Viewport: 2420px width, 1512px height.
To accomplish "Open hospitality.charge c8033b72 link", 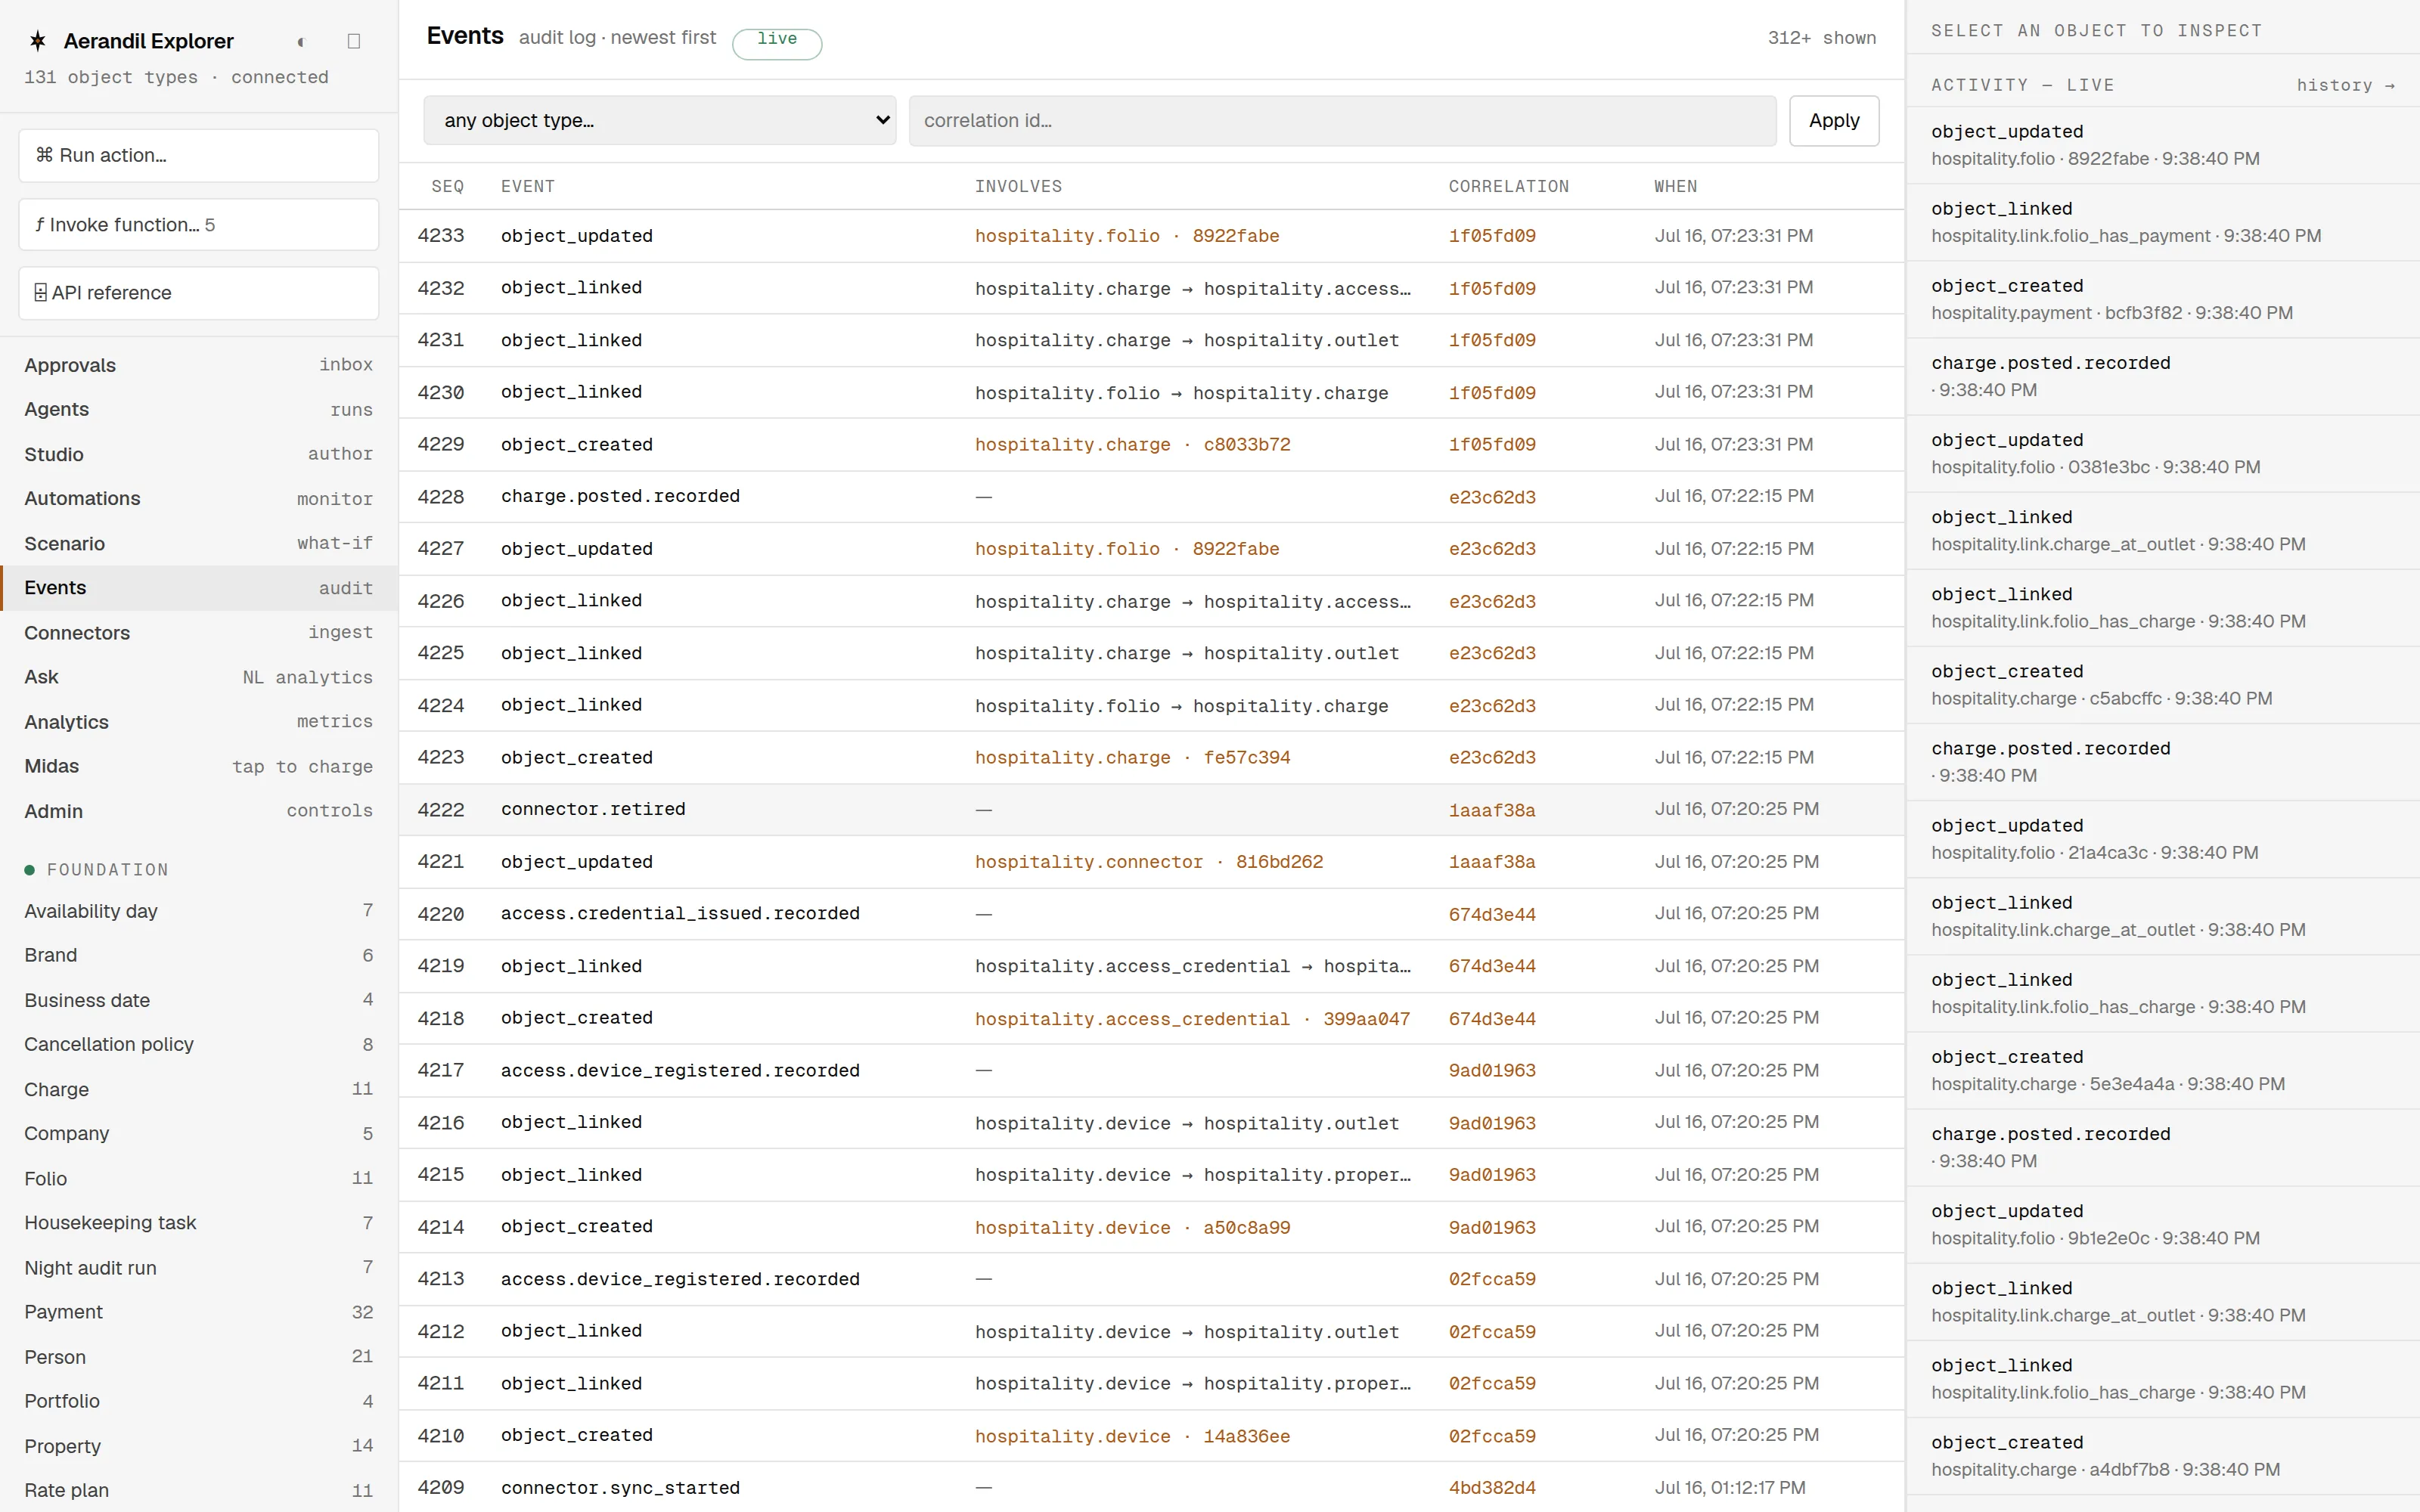I will coord(1132,444).
